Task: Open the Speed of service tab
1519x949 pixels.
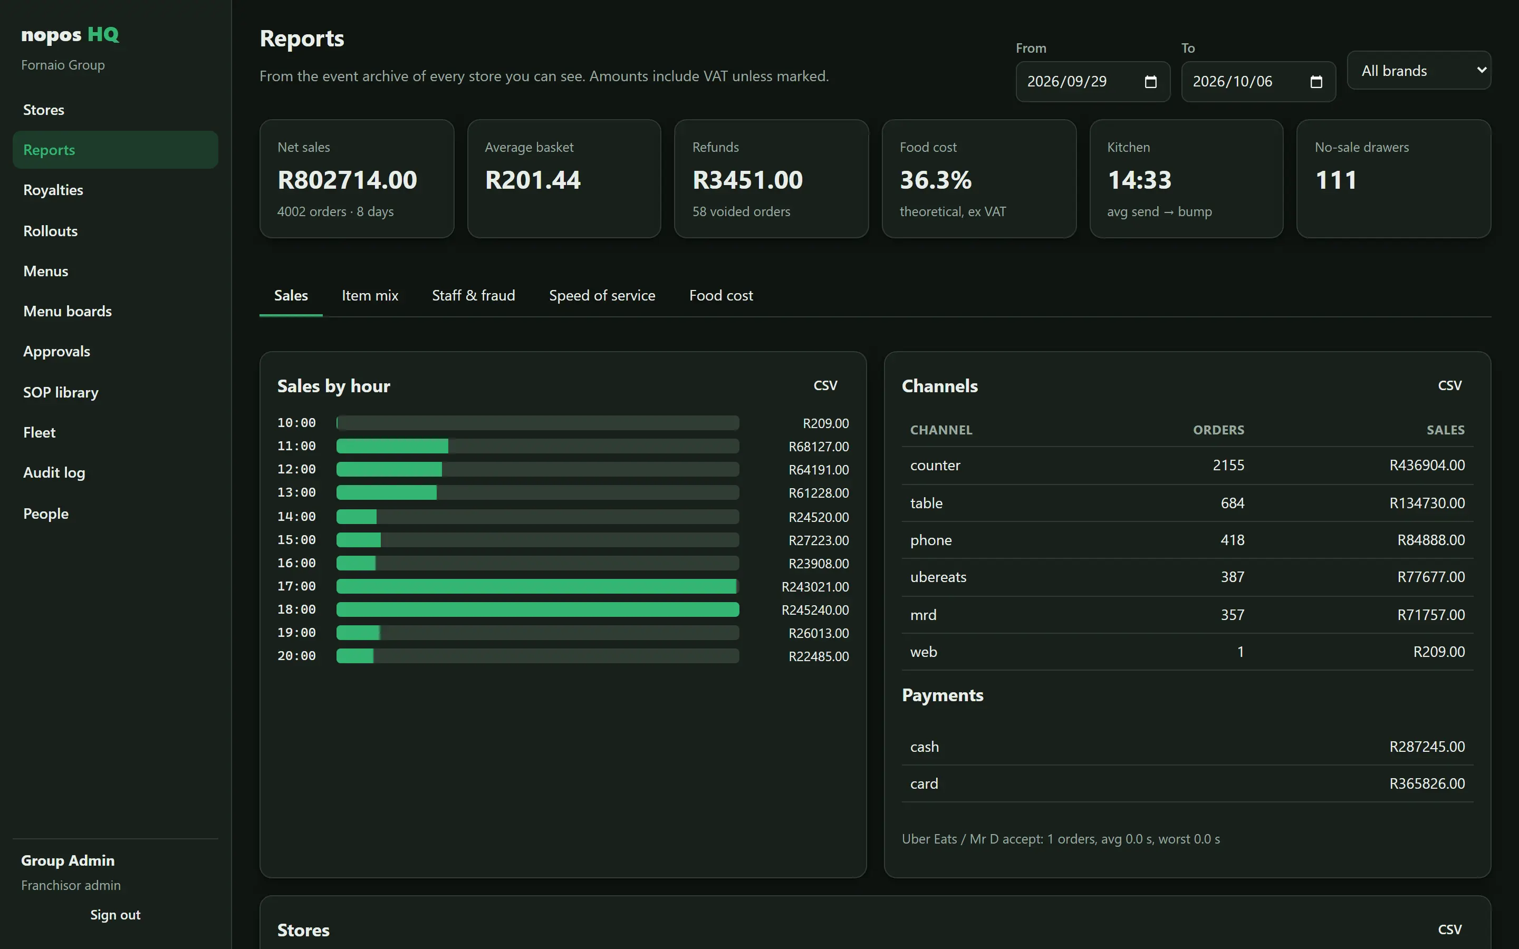Action: click(x=602, y=296)
